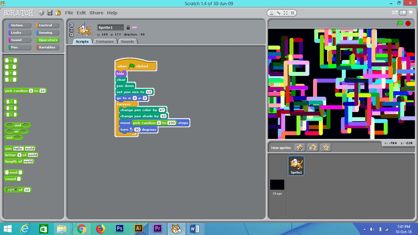Switch to presentation mode
Screen dimensions: 418x235
(411, 13)
